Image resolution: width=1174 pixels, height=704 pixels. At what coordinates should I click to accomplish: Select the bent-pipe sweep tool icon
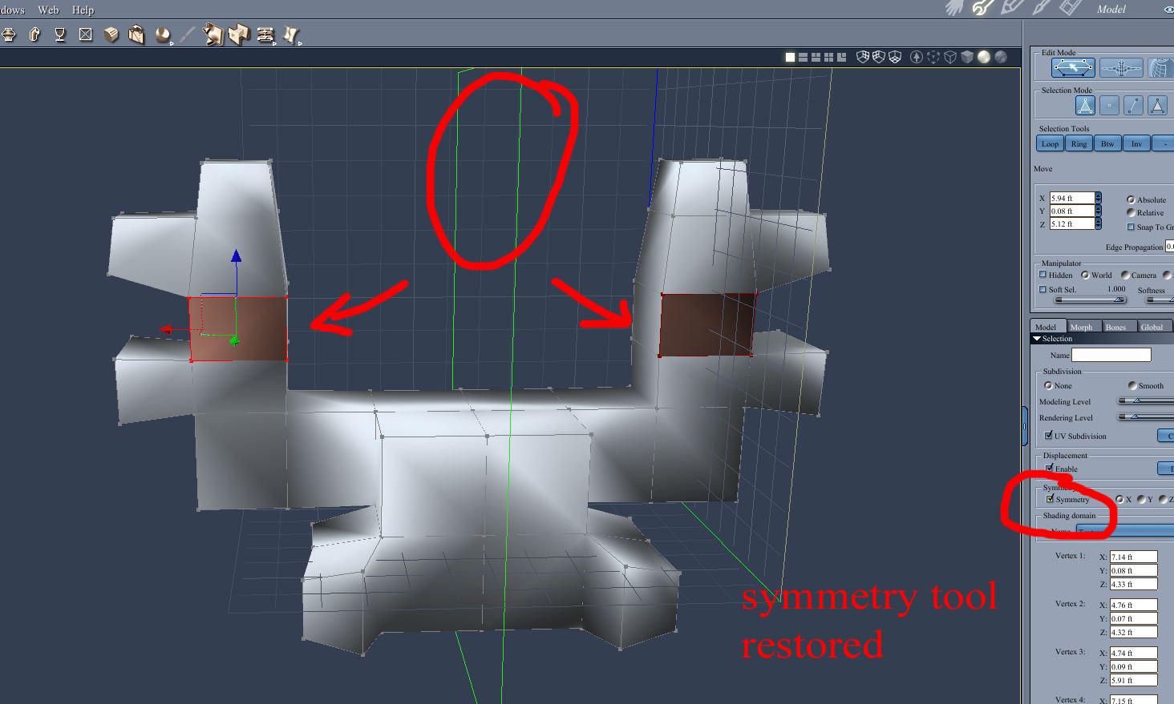pos(34,34)
